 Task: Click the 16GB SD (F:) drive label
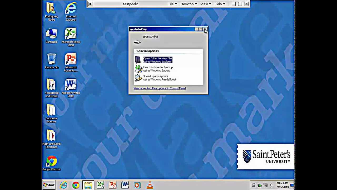[x=150, y=37]
